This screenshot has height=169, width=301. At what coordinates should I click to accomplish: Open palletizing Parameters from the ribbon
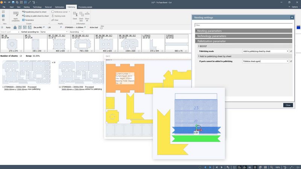click(x=29, y=20)
